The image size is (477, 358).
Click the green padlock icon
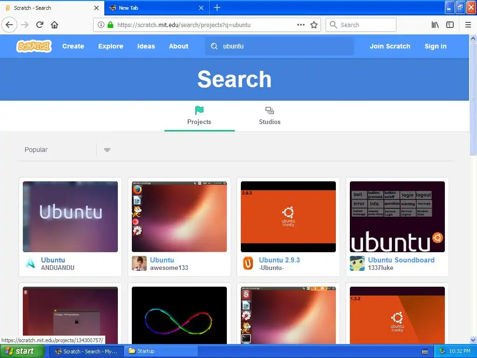tap(110, 25)
